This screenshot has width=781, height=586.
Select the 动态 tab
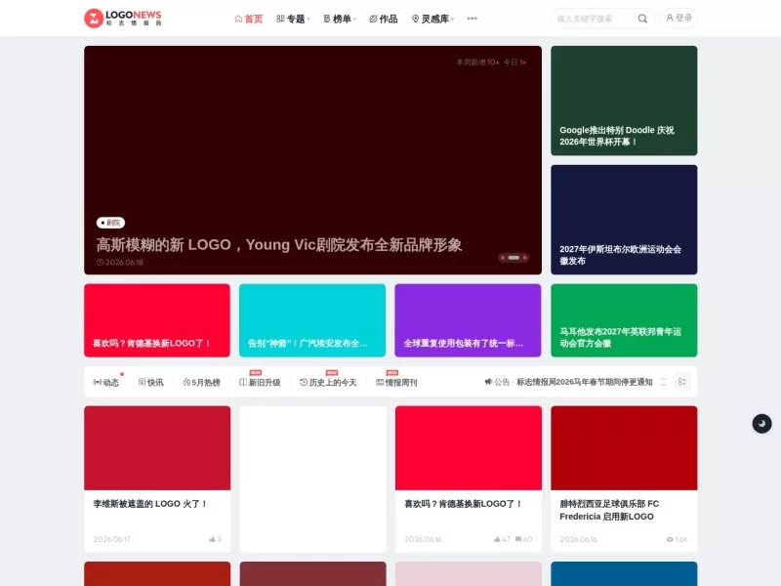(106, 382)
